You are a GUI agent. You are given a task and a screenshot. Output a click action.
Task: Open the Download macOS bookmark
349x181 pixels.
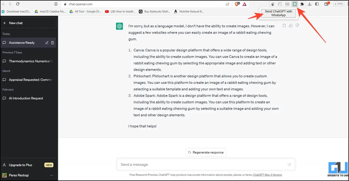pyautogui.click(x=16, y=11)
